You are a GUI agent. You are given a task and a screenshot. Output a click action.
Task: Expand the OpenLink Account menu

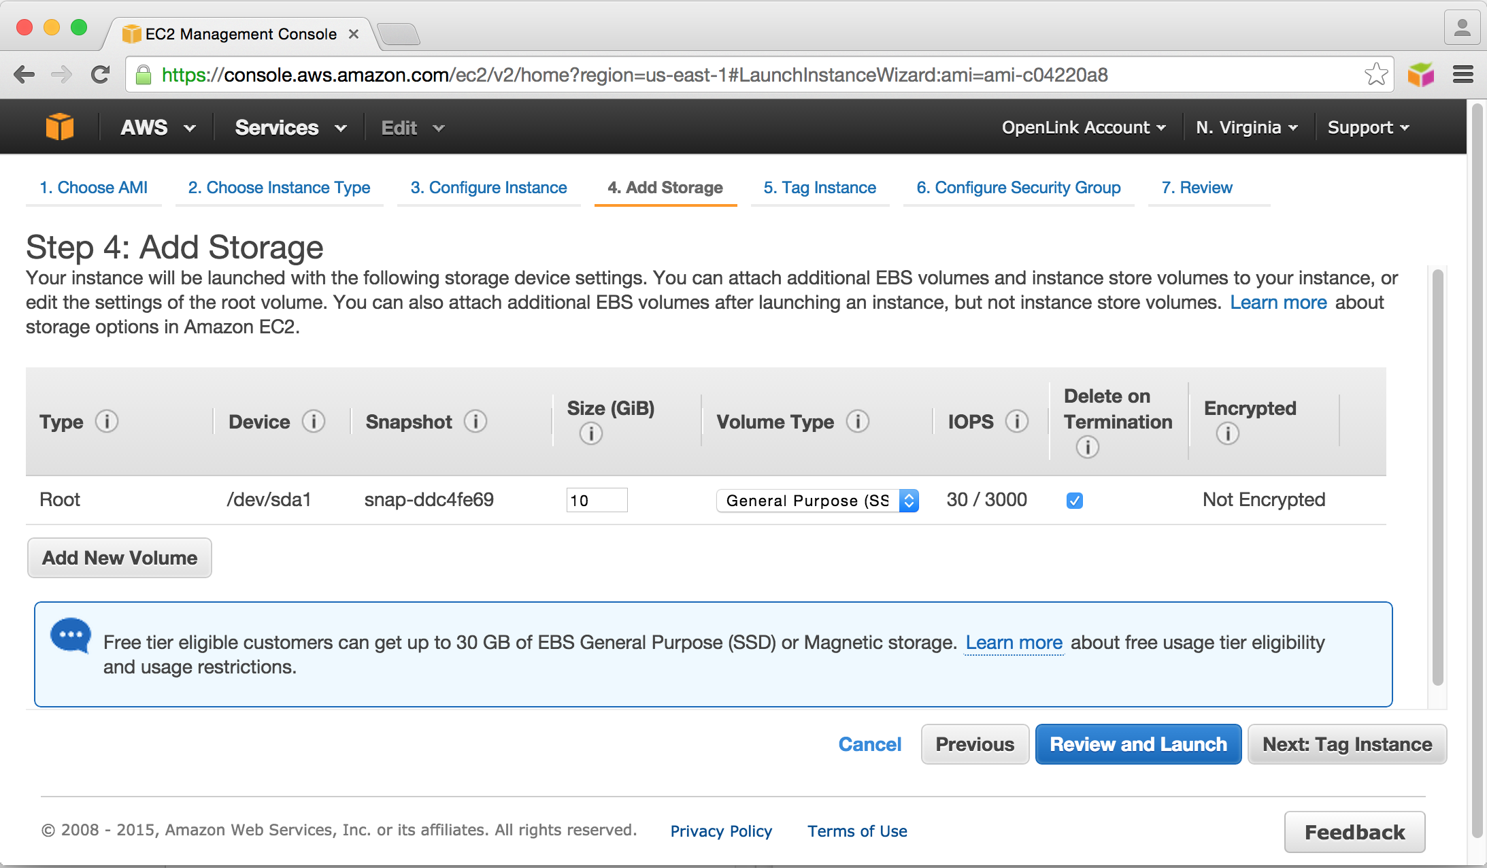tap(1083, 128)
